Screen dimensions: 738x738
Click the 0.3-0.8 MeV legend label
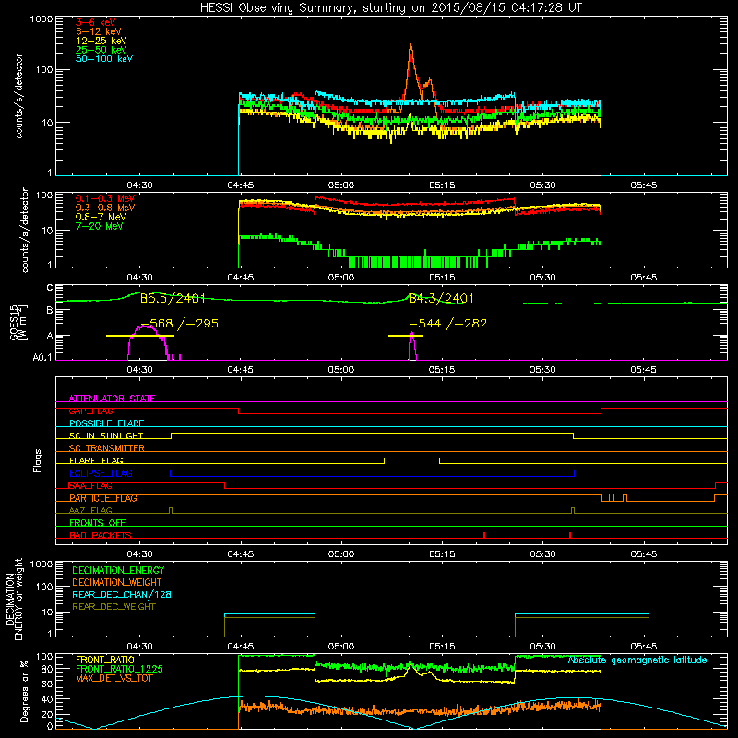coord(105,208)
